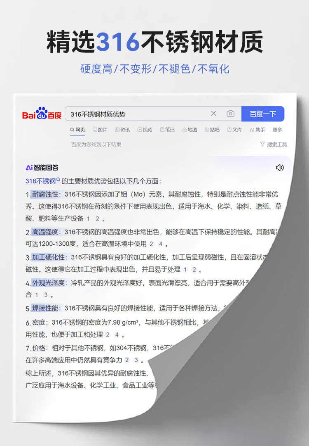
Task: Select the 网页 tab
Action: pyautogui.click(x=77, y=130)
